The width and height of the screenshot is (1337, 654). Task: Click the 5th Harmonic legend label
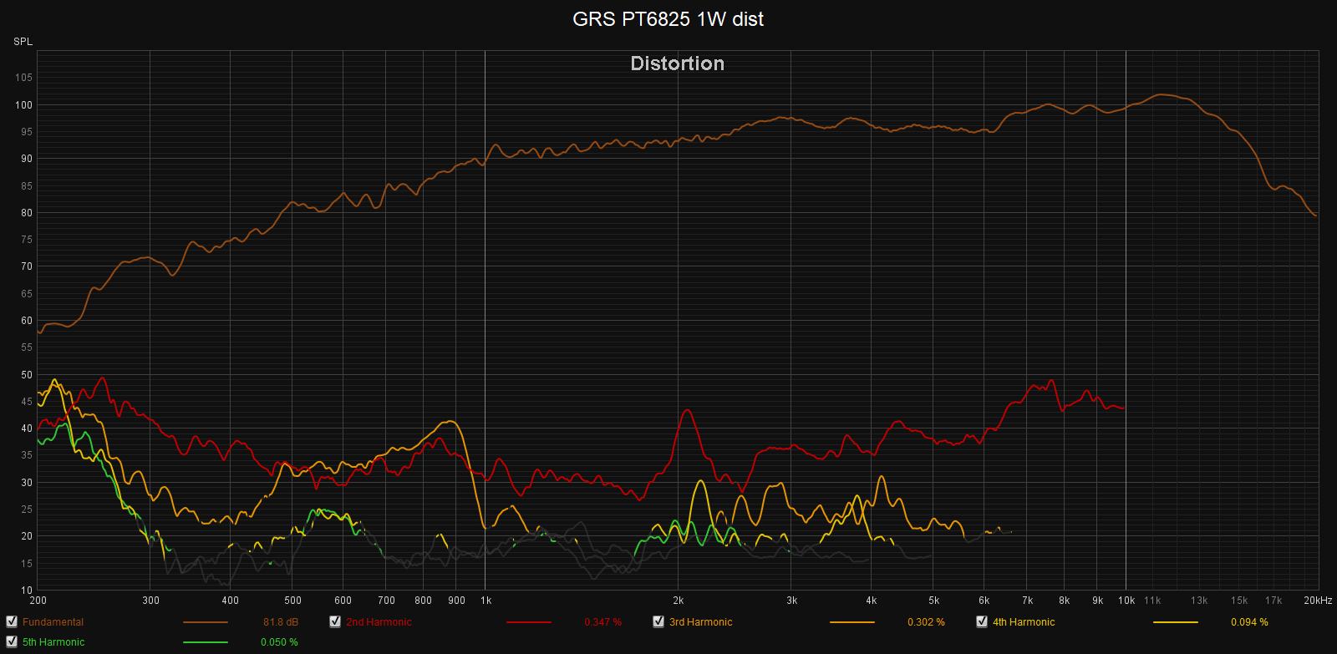click(53, 642)
